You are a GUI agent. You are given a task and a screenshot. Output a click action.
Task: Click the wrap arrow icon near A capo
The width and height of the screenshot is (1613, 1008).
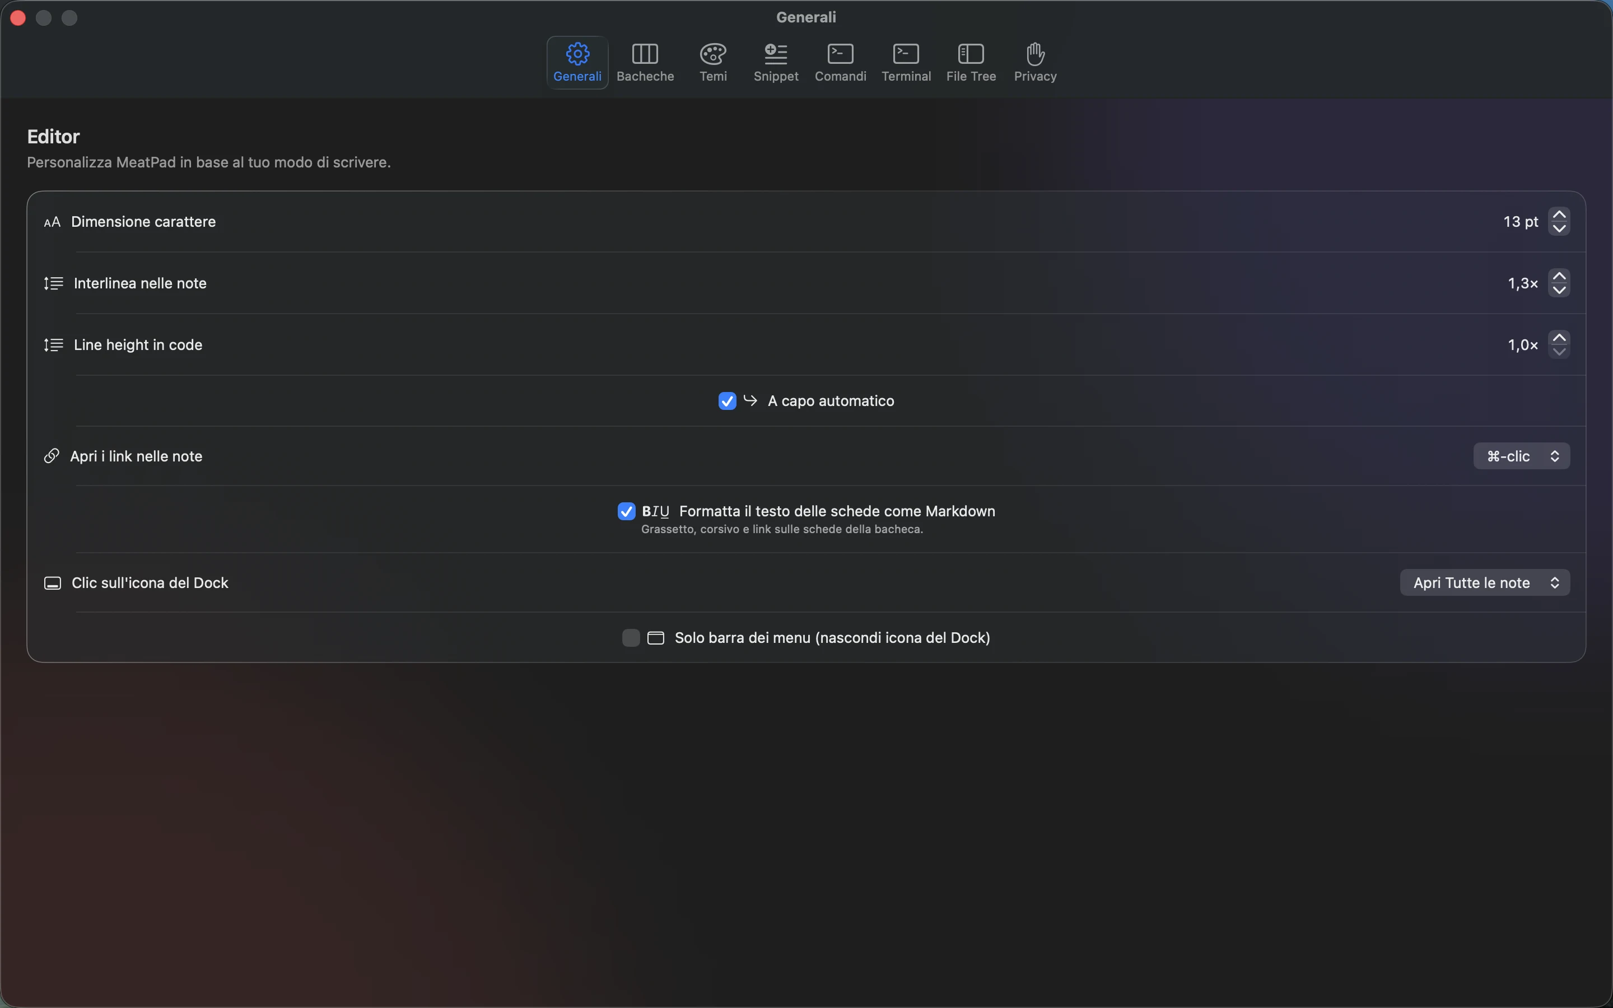pyautogui.click(x=750, y=400)
